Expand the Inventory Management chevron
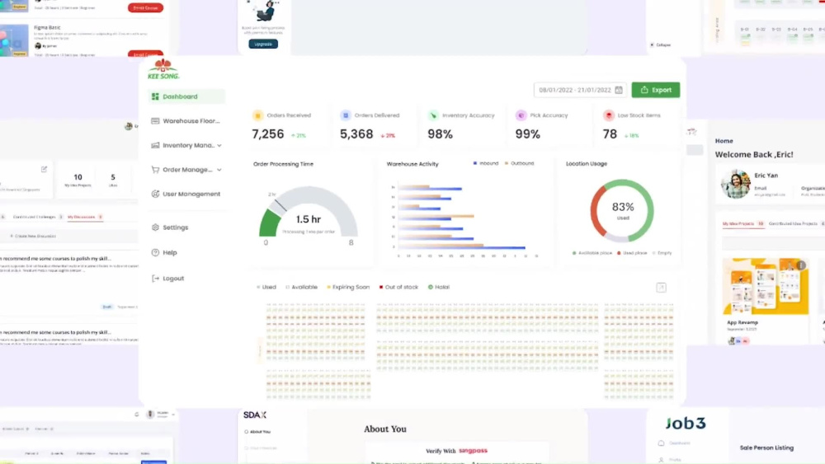The image size is (825, 464). coord(219,146)
